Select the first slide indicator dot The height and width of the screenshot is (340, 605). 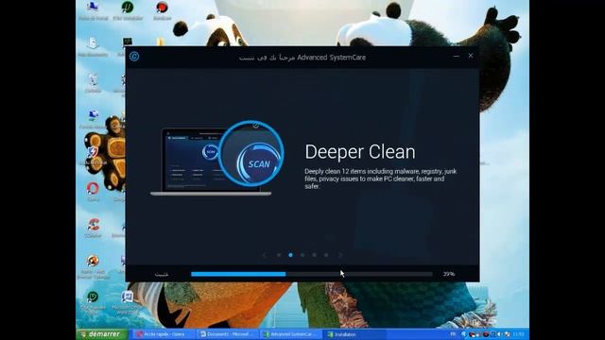(279, 255)
